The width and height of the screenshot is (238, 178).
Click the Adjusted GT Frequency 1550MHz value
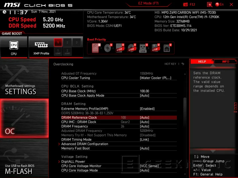coord(146,73)
